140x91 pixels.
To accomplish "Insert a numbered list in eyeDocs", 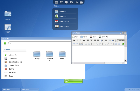I will click(106, 41).
